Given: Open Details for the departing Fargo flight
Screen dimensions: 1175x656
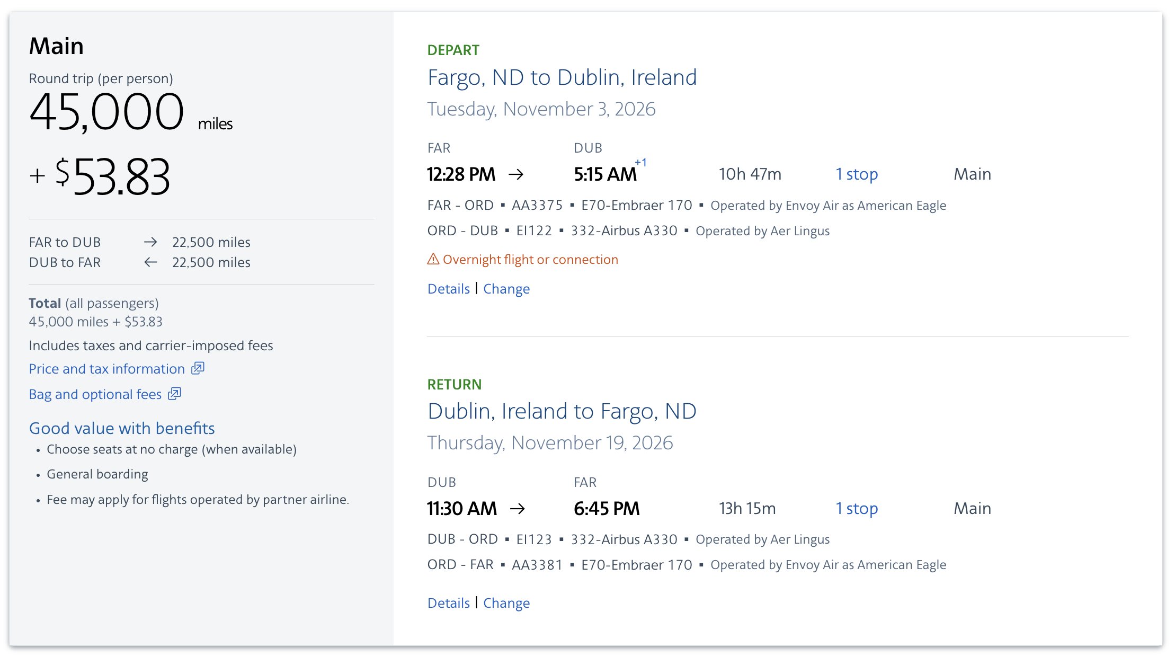Looking at the screenshot, I should coord(448,288).
